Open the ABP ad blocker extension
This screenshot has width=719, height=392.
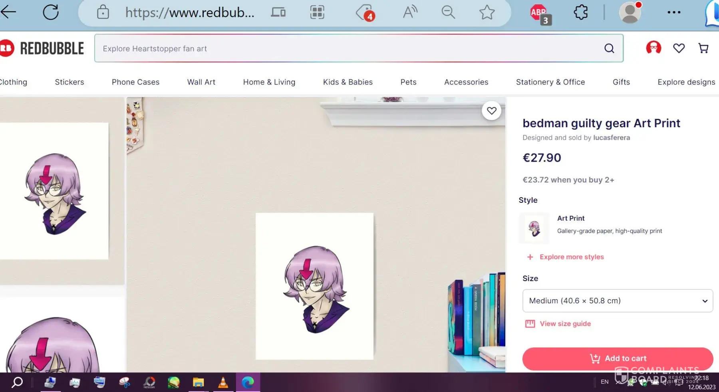pos(540,14)
